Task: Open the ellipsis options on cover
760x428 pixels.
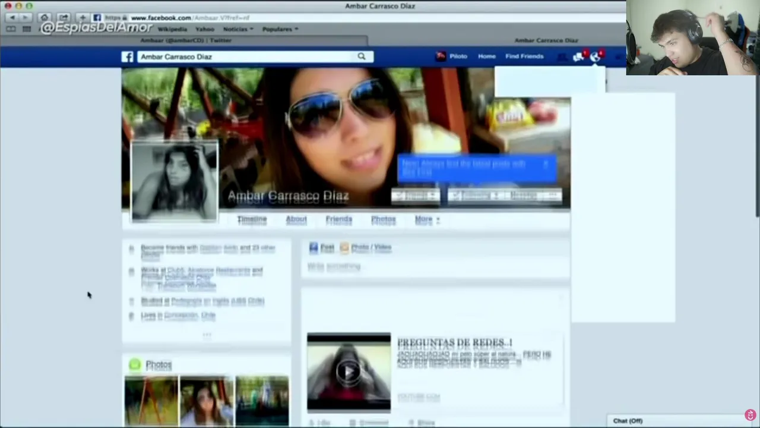Action: pos(553,196)
